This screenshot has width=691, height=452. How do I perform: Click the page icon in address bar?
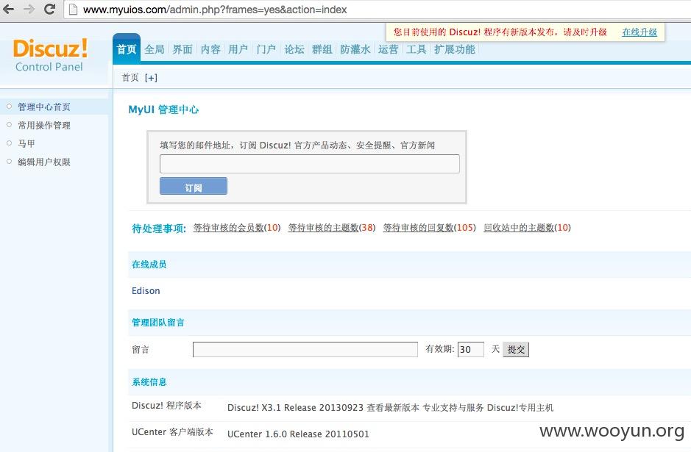coord(73,10)
